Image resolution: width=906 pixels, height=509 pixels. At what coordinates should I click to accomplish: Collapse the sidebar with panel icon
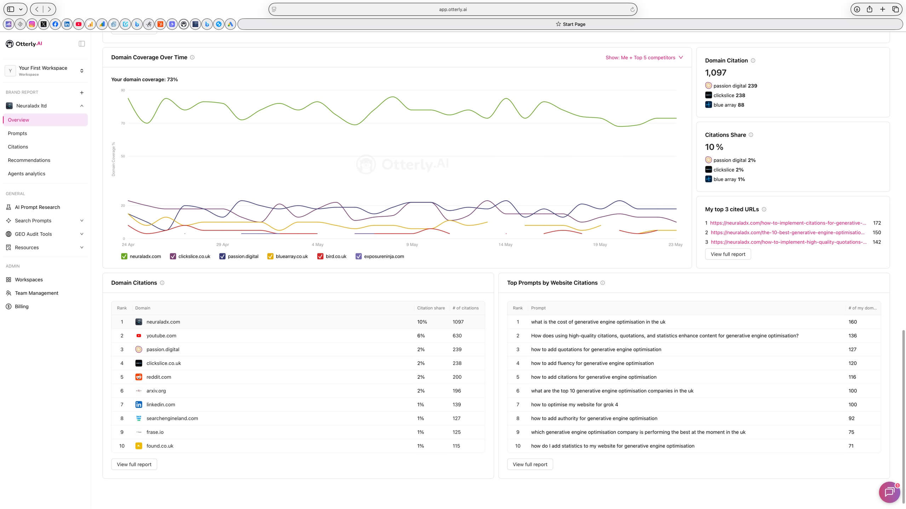82,44
